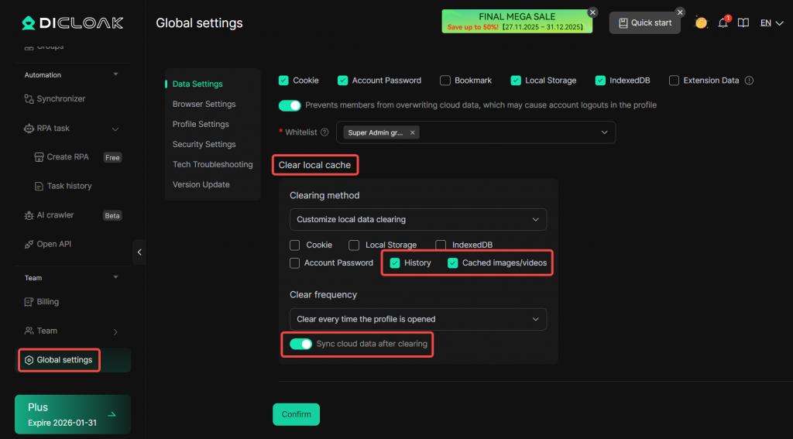
Task: Open the Clearing method dropdown
Action: coord(418,220)
